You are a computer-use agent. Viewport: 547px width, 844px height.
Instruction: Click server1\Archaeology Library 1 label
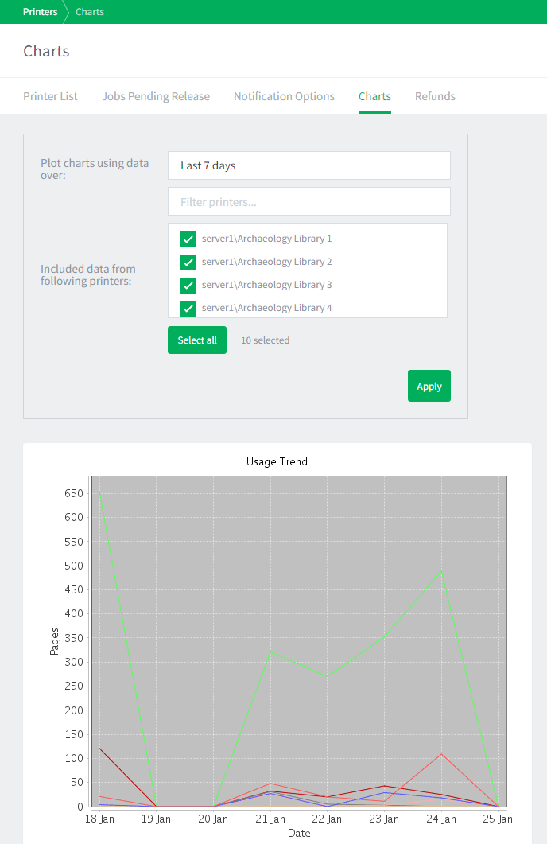click(267, 239)
